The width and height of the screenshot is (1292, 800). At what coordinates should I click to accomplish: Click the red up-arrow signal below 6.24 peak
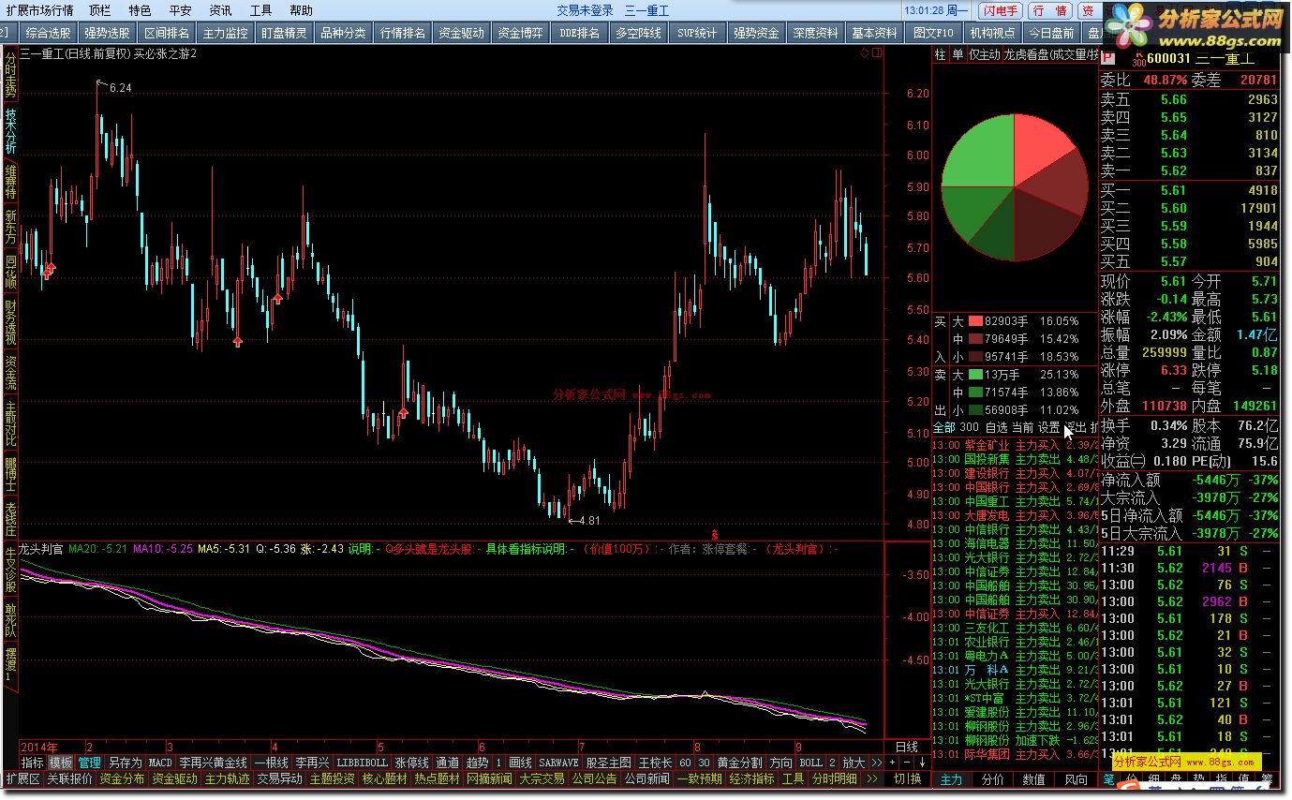click(x=50, y=269)
